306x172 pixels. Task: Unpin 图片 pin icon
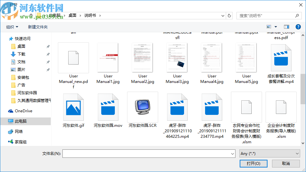(x=48, y=69)
